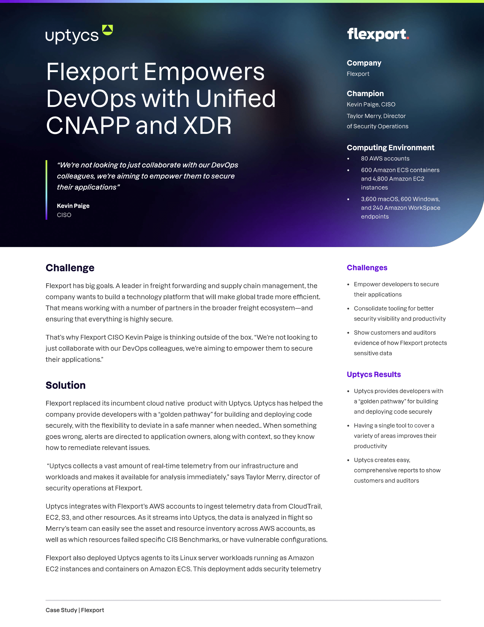The image size is (484, 627).
Task: Click the Company heading in sidebar
Action: pyautogui.click(x=364, y=63)
